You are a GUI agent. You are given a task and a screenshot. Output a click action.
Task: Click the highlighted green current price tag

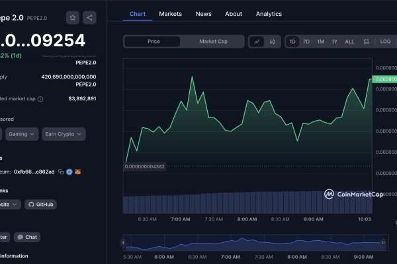pos(384,79)
